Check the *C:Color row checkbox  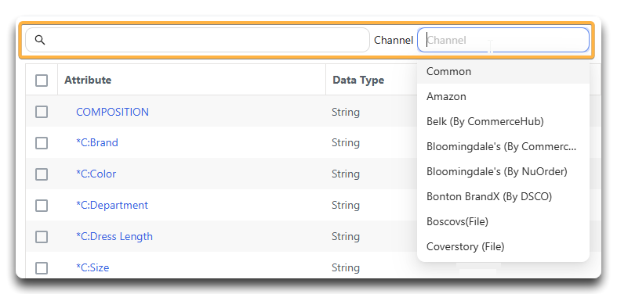pos(42,174)
